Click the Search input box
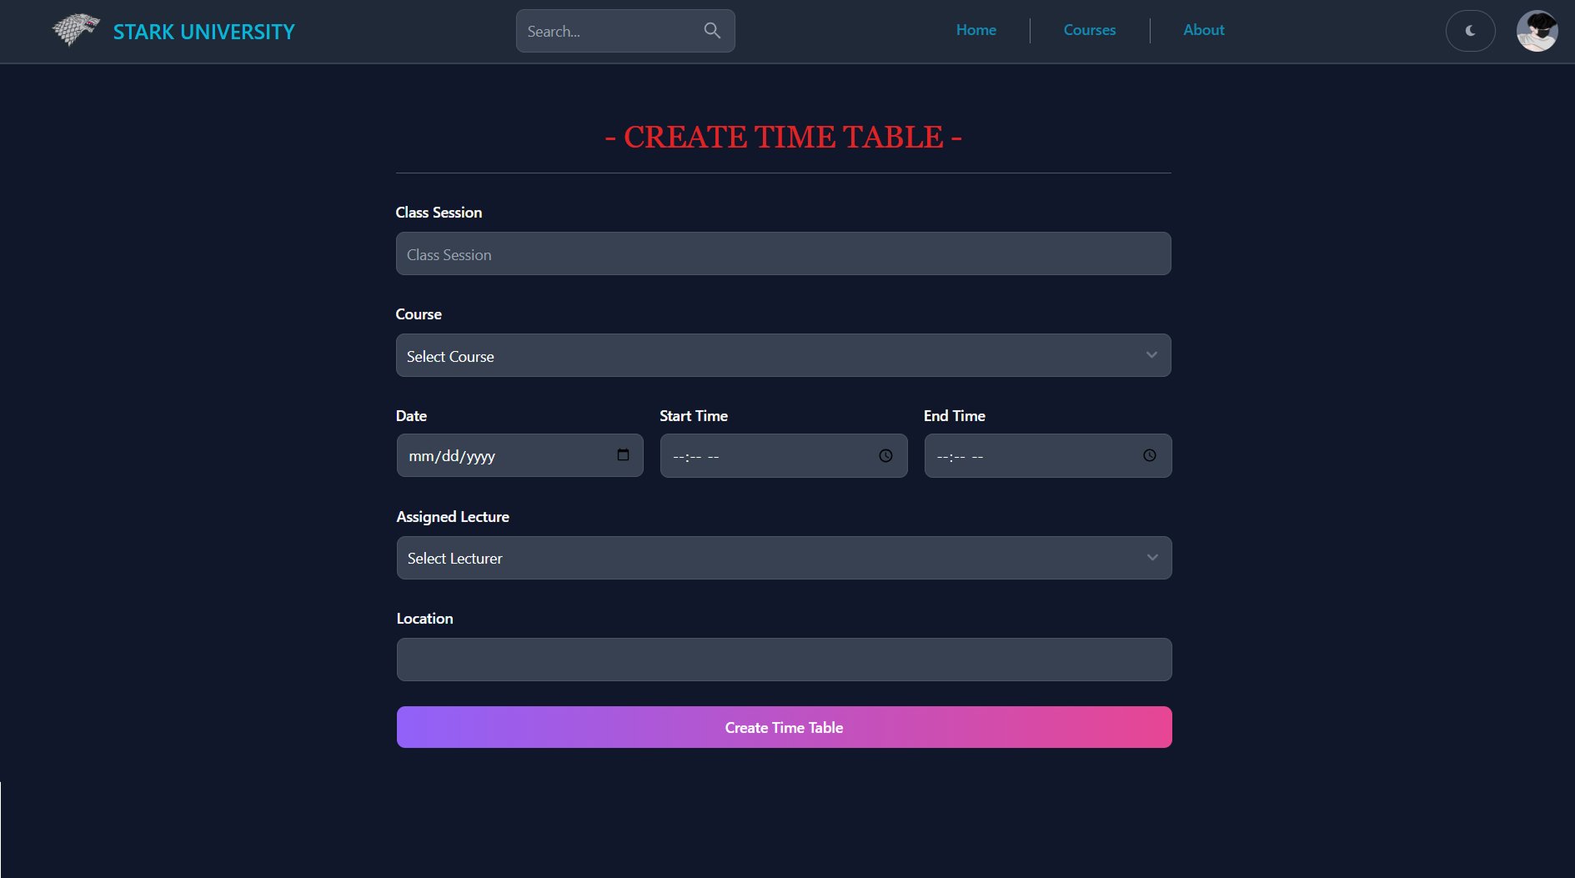This screenshot has height=878, width=1575. click(609, 30)
